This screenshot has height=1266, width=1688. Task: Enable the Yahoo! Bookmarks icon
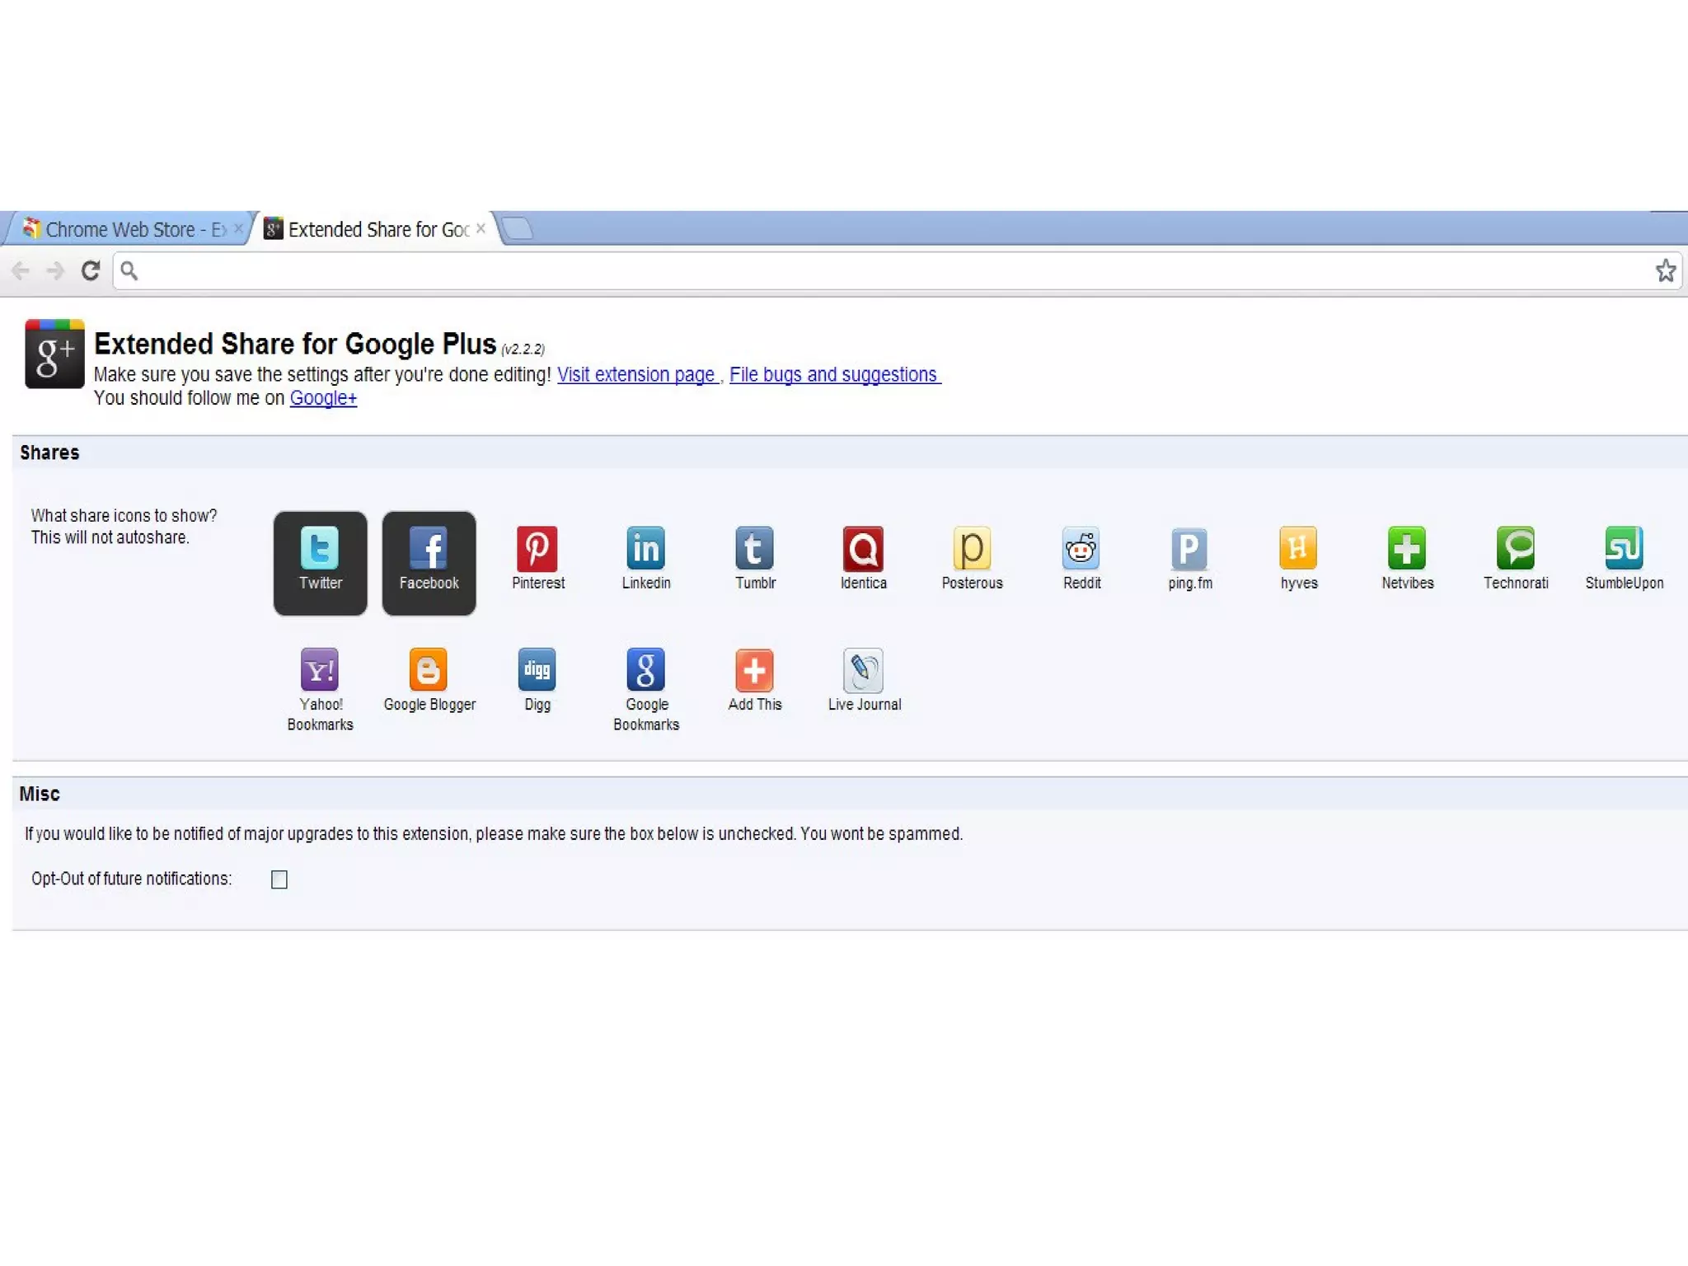click(320, 670)
